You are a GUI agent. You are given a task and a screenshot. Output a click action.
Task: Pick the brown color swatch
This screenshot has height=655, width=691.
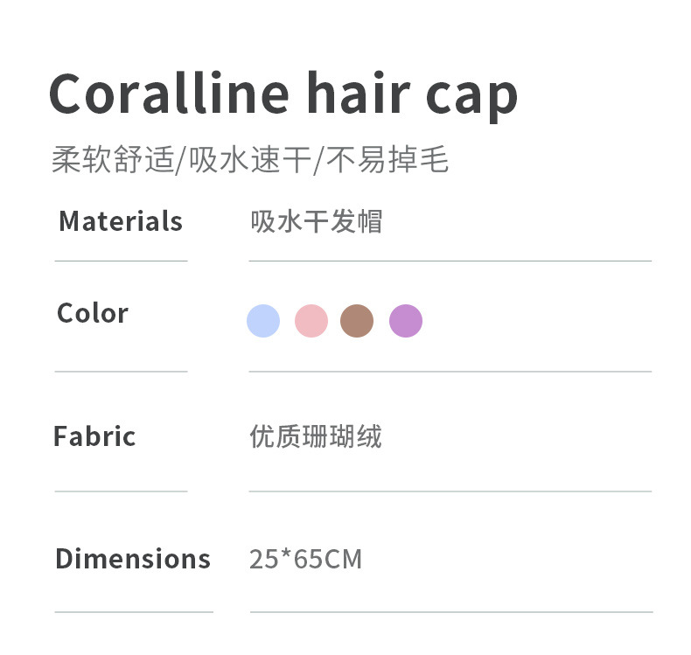357,321
